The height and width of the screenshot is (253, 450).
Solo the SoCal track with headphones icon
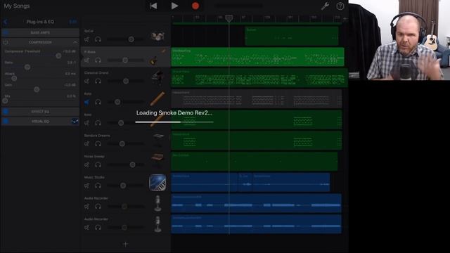click(x=98, y=39)
